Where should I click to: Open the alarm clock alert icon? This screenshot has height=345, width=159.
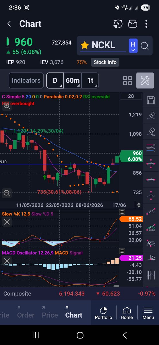click(x=118, y=24)
